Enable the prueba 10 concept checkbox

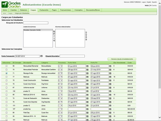[7, 91]
